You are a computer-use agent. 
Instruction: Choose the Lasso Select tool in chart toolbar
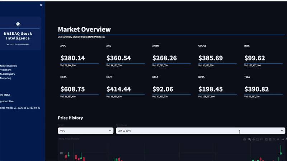pos(261,139)
